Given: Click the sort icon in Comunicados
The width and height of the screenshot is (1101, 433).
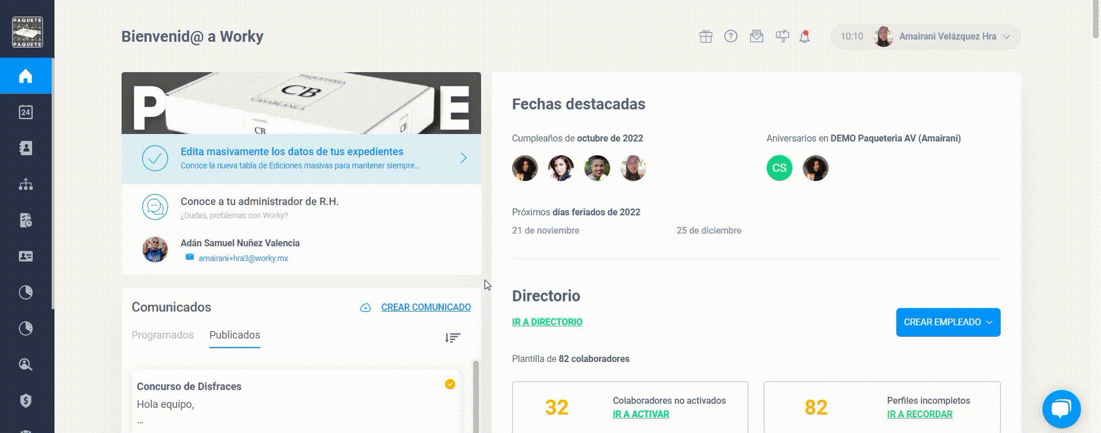Looking at the screenshot, I should (452, 337).
